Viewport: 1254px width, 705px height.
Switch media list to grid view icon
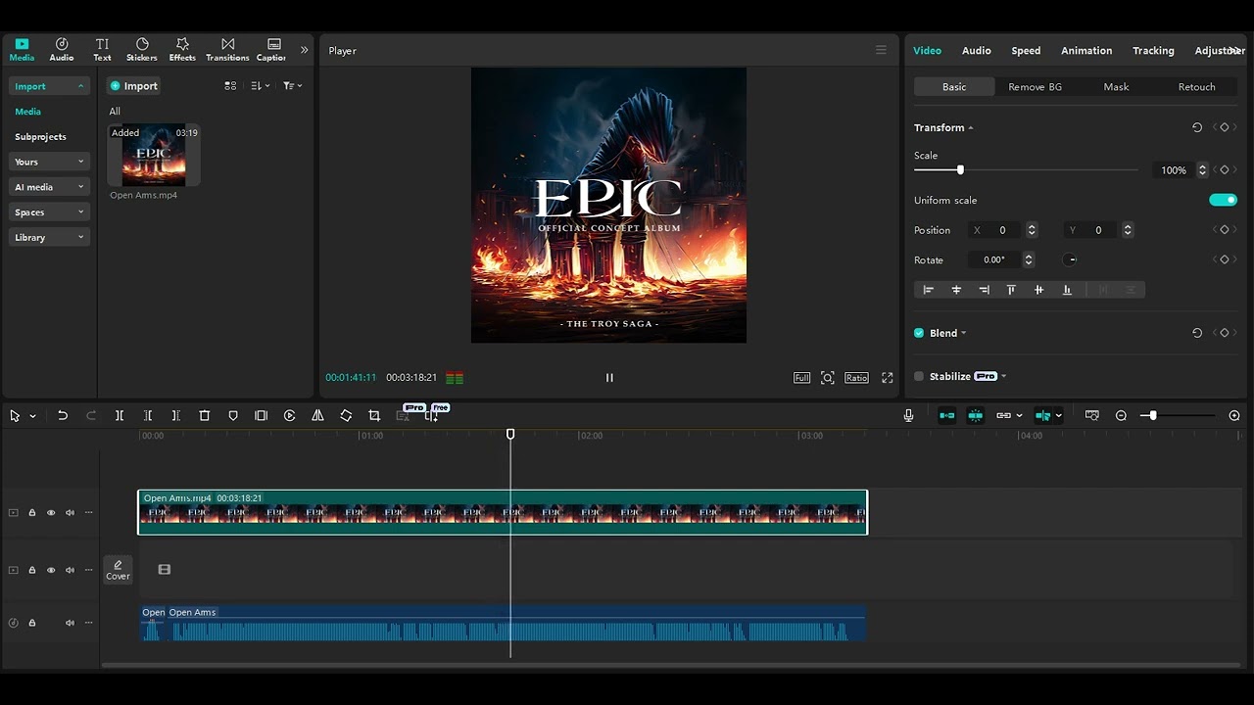click(230, 86)
